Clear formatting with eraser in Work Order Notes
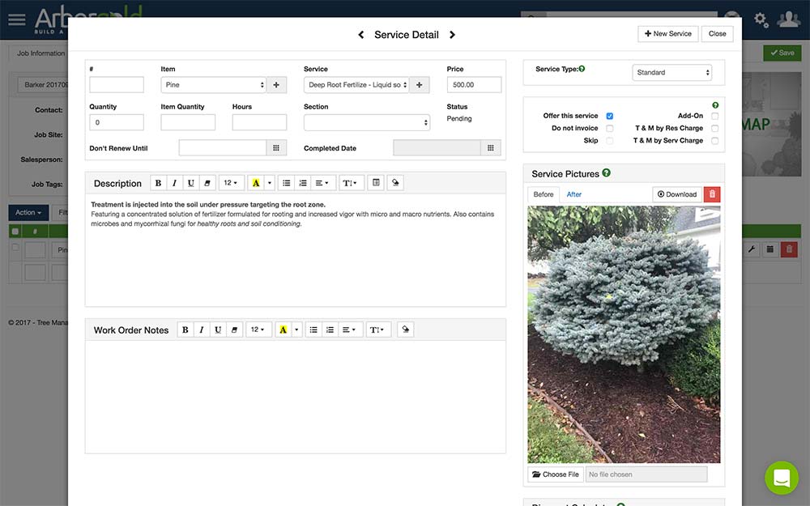This screenshot has height=506, width=810. [x=234, y=330]
